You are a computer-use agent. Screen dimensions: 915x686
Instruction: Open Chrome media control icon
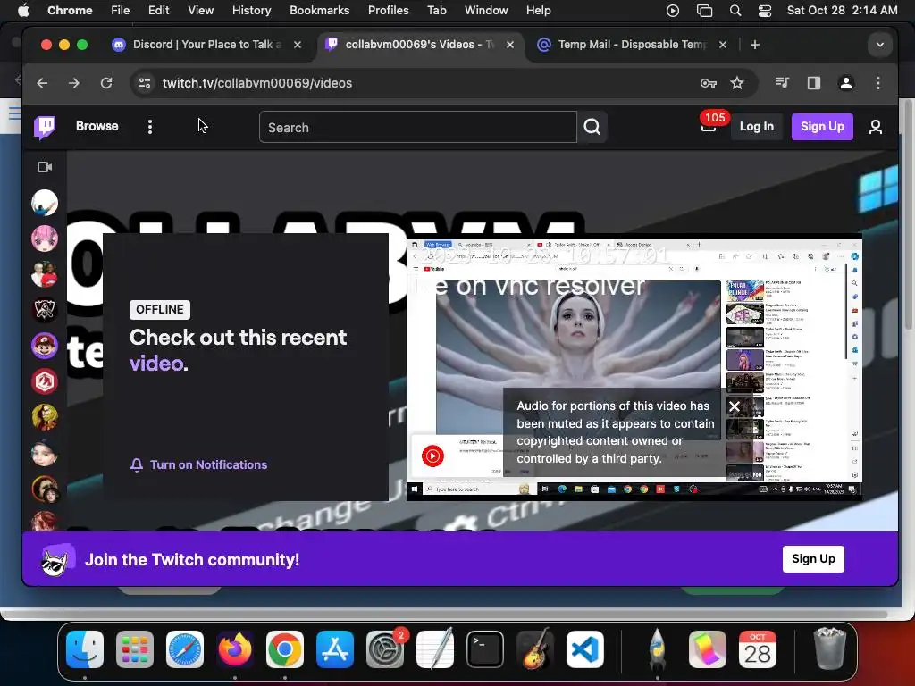tap(782, 83)
